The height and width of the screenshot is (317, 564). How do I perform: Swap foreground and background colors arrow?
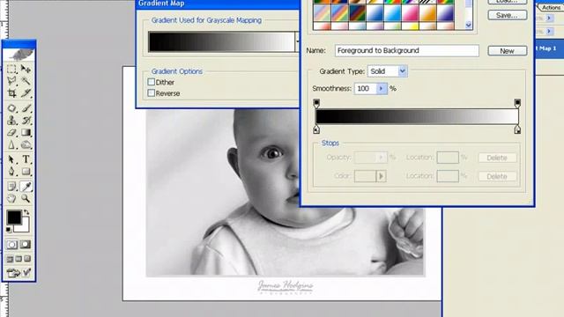[26, 212]
